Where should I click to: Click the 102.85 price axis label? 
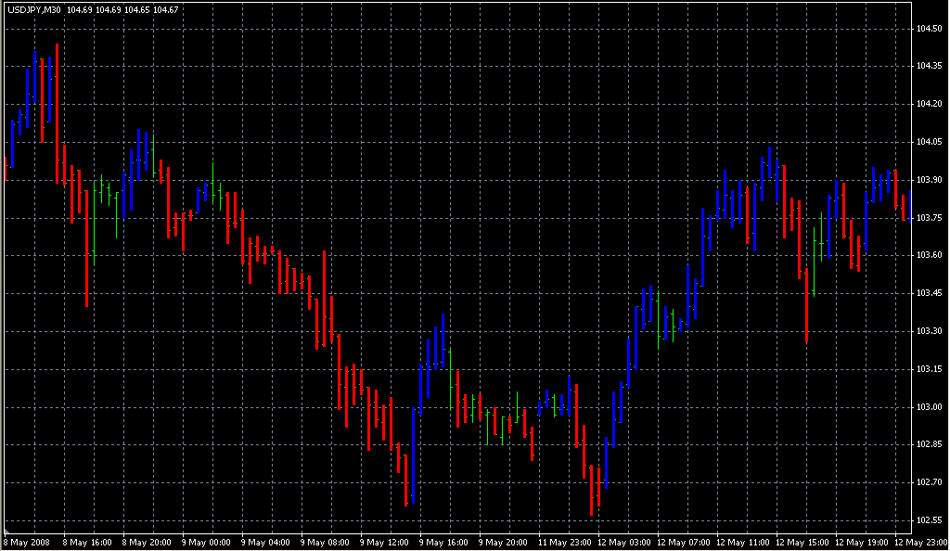[929, 444]
